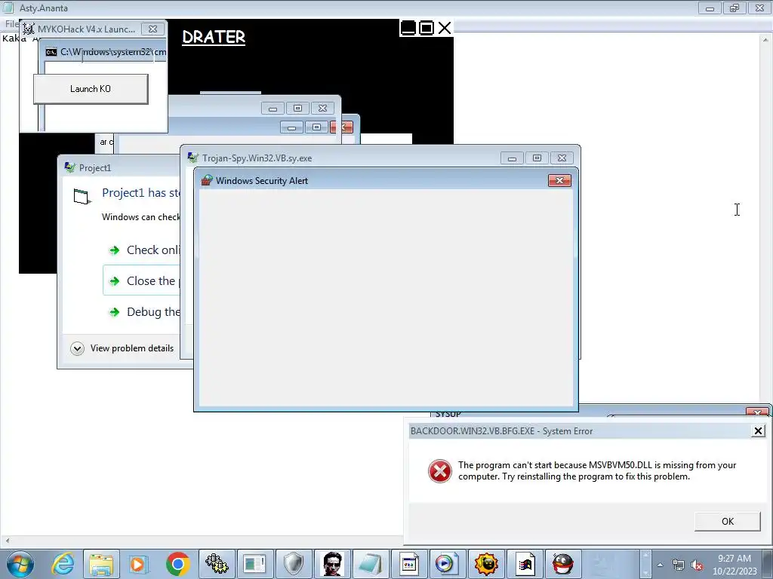Launch Google Chrome from the taskbar
Screen dimensions: 773x579
178,564
